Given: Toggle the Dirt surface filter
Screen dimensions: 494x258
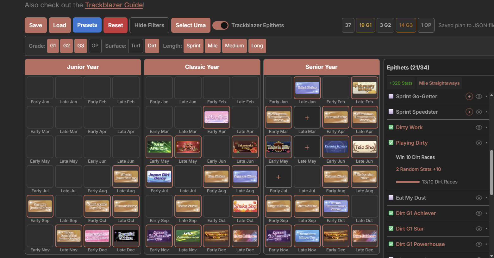Looking at the screenshot, I should (152, 46).
